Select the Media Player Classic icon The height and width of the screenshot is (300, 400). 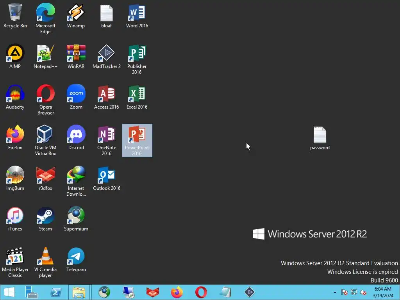click(15, 262)
